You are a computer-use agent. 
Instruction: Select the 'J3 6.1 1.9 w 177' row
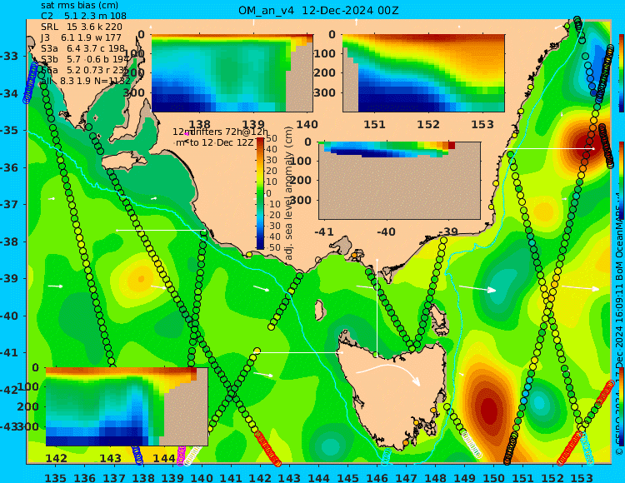point(81,37)
